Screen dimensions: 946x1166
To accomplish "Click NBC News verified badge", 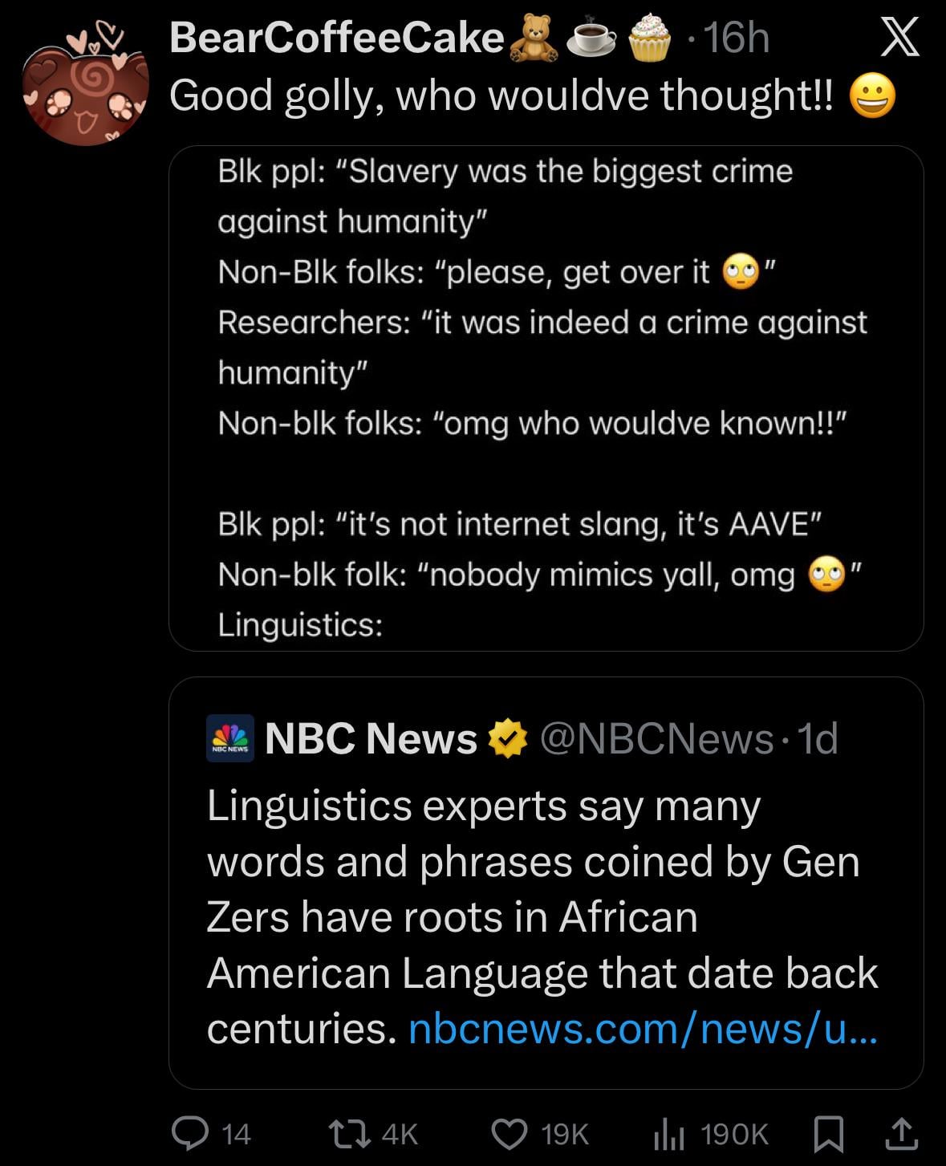I will pyautogui.click(x=507, y=738).
